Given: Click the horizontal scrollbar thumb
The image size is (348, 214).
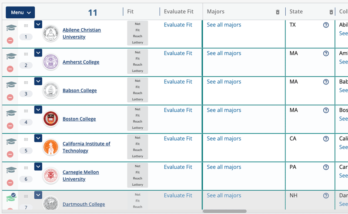Looking at the screenshot, I should click(224, 211).
